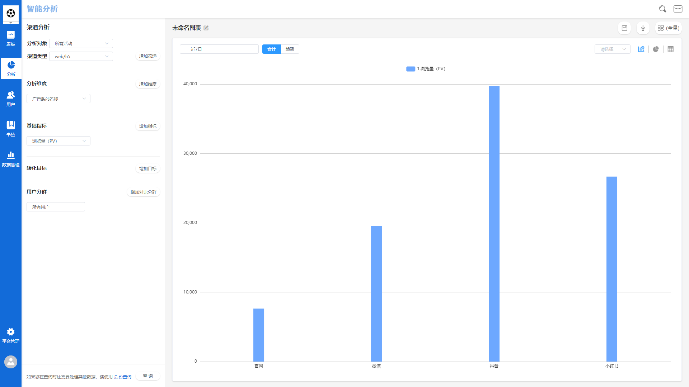Click the download chart icon
The height and width of the screenshot is (387, 689).
tap(643, 28)
